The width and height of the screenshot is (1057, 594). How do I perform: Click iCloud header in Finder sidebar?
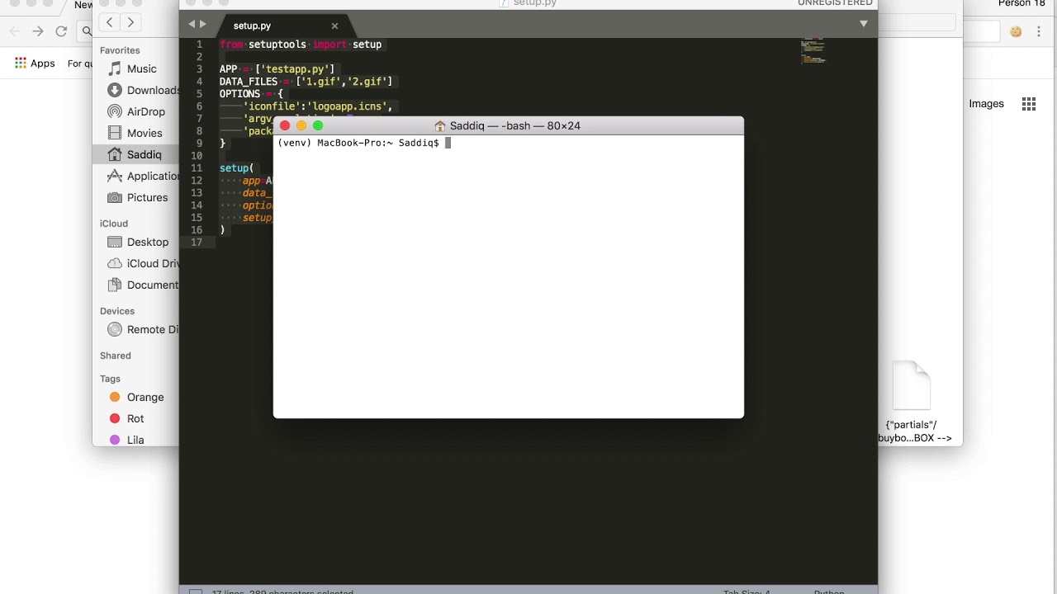coord(114,224)
